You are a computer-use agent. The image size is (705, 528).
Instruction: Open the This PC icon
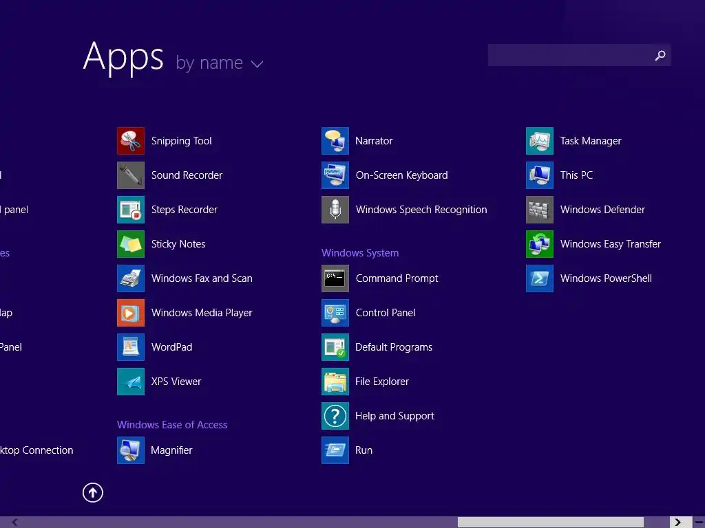[540, 175]
